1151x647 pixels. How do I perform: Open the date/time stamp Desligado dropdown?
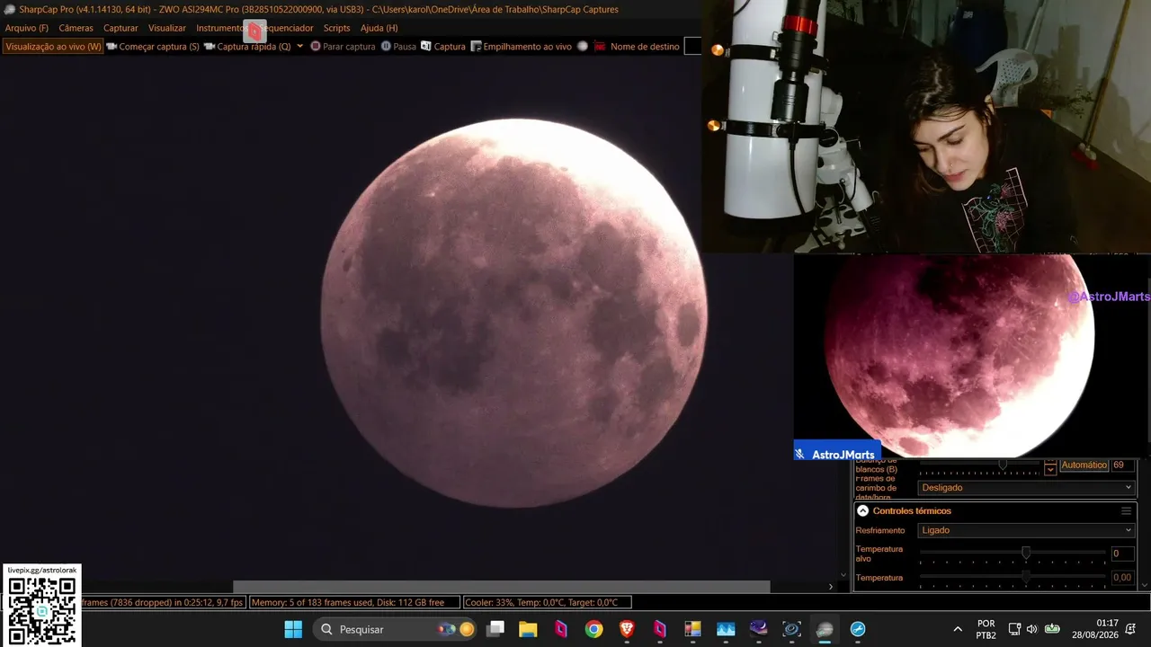coord(1026,488)
